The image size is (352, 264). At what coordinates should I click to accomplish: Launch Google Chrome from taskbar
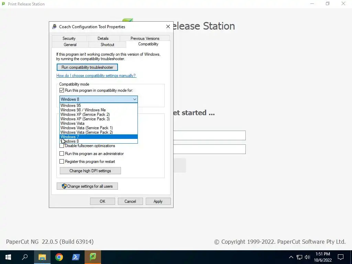pyautogui.click(x=59, y=257)
